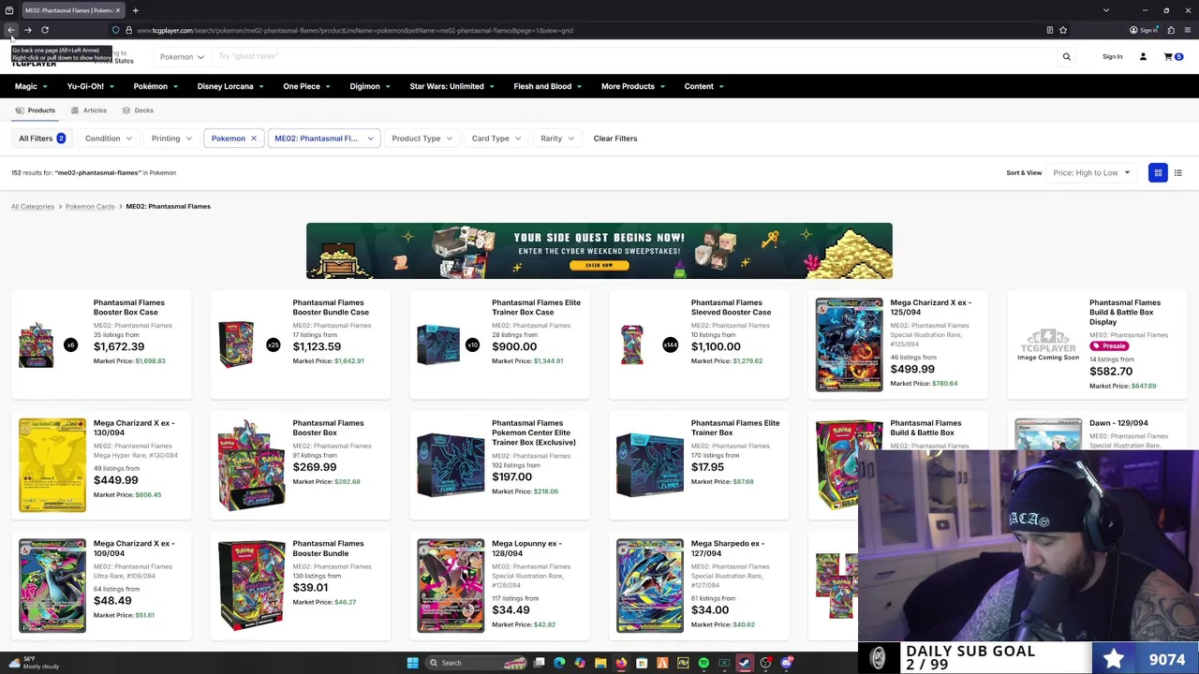Open Microsoft Edge from taskbar
The image size is (1199, 674).
click(x=559, y=663)
